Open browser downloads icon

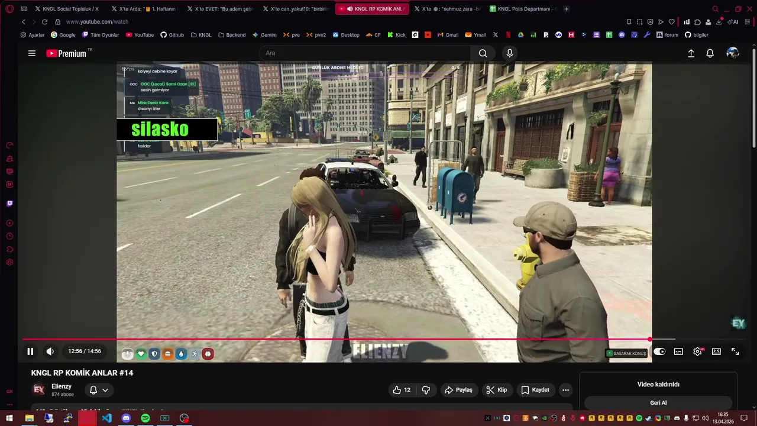(719, 22)
